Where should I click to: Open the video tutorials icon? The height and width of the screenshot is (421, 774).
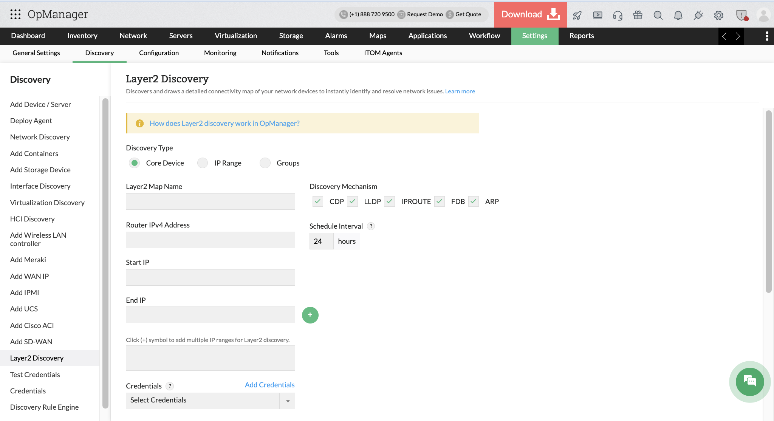tap(598, 15)
